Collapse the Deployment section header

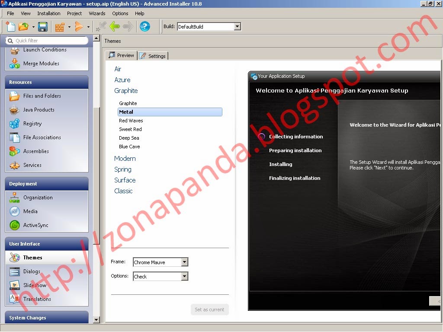tap(47, 184)
